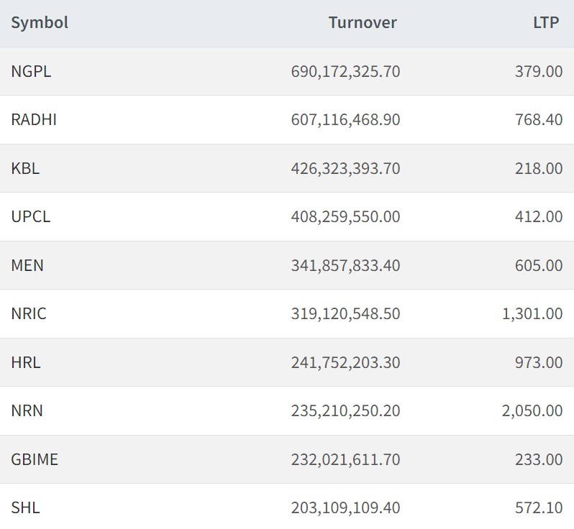
Task: Open the NRIC symbol link
Action: point(29,313)
